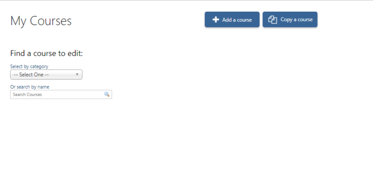Click the "Select by category" label
Screen dimensions: 373x186
[x=29, y=66]
